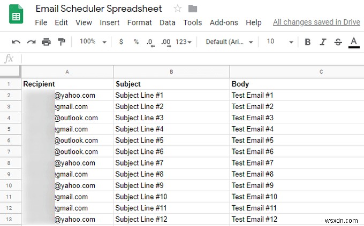
Task: Click the redo arrow icon
Action: [x=31, y=42]
